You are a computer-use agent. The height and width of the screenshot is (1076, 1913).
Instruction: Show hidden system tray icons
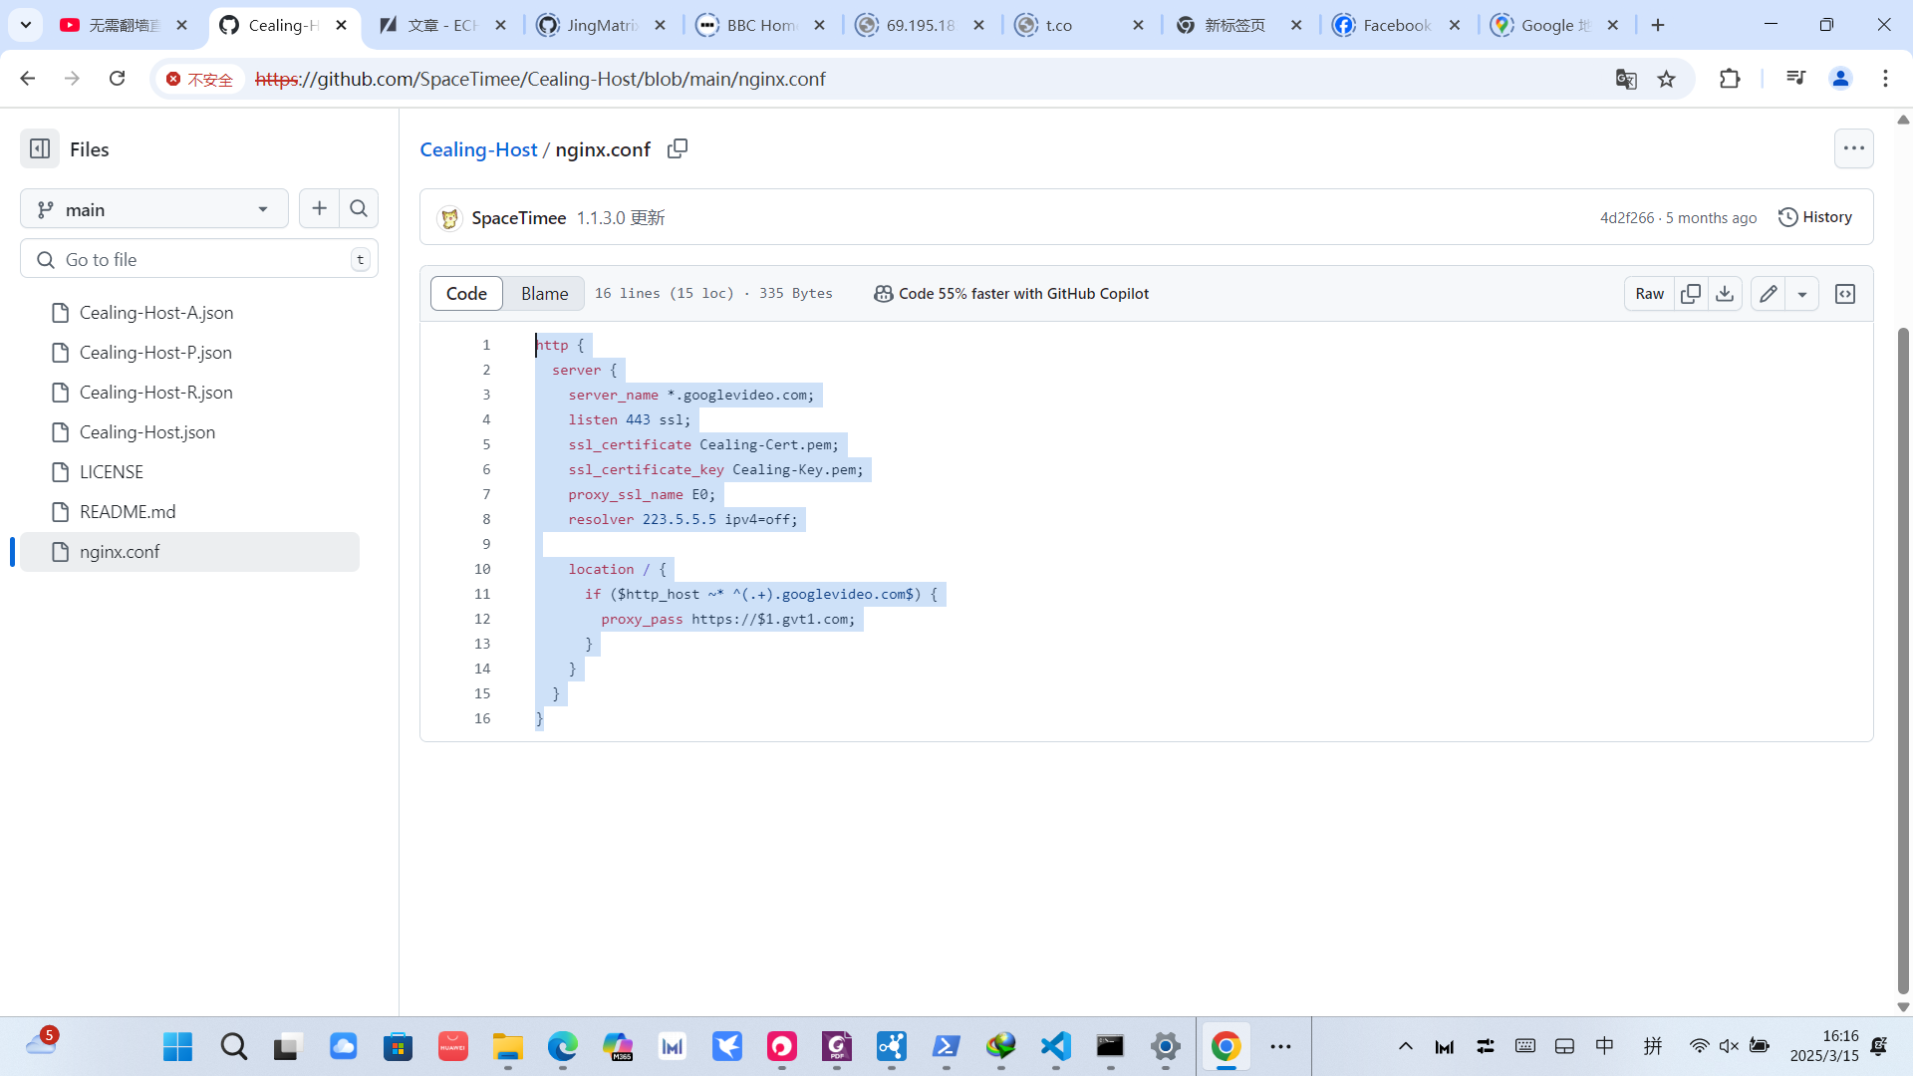[x=1405, y=1046]
